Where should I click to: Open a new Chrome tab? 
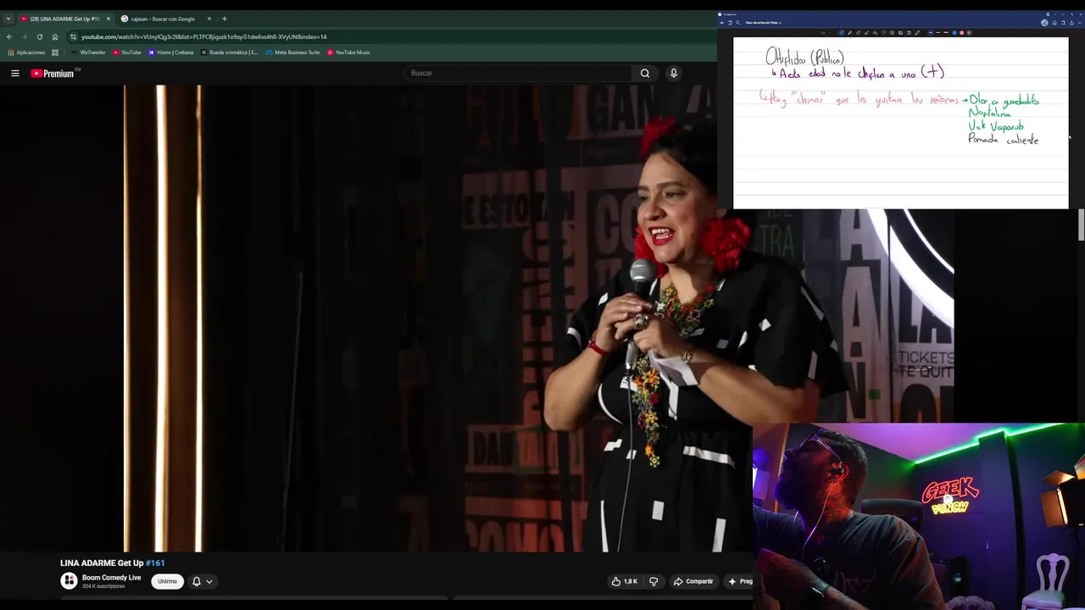point(225,19)
